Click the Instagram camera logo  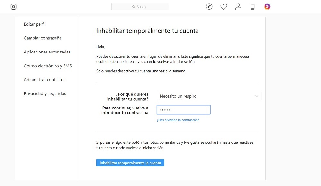click(x=13, y=6)
